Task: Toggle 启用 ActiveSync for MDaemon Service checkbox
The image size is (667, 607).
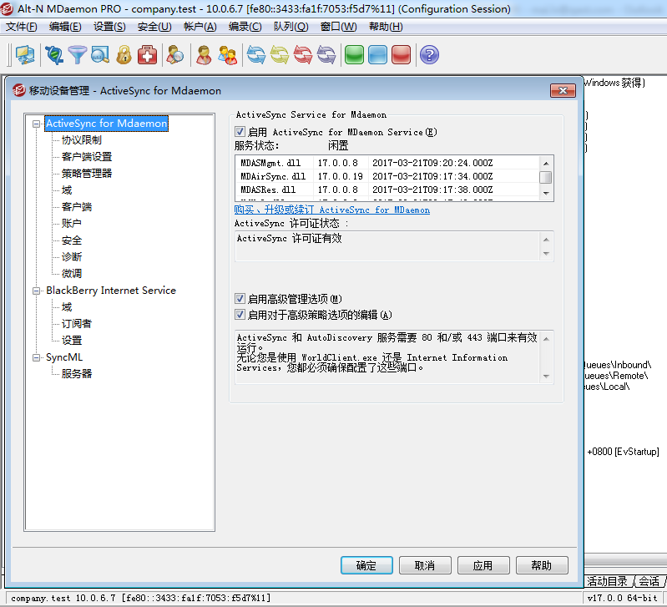Action: pos(240,132)
